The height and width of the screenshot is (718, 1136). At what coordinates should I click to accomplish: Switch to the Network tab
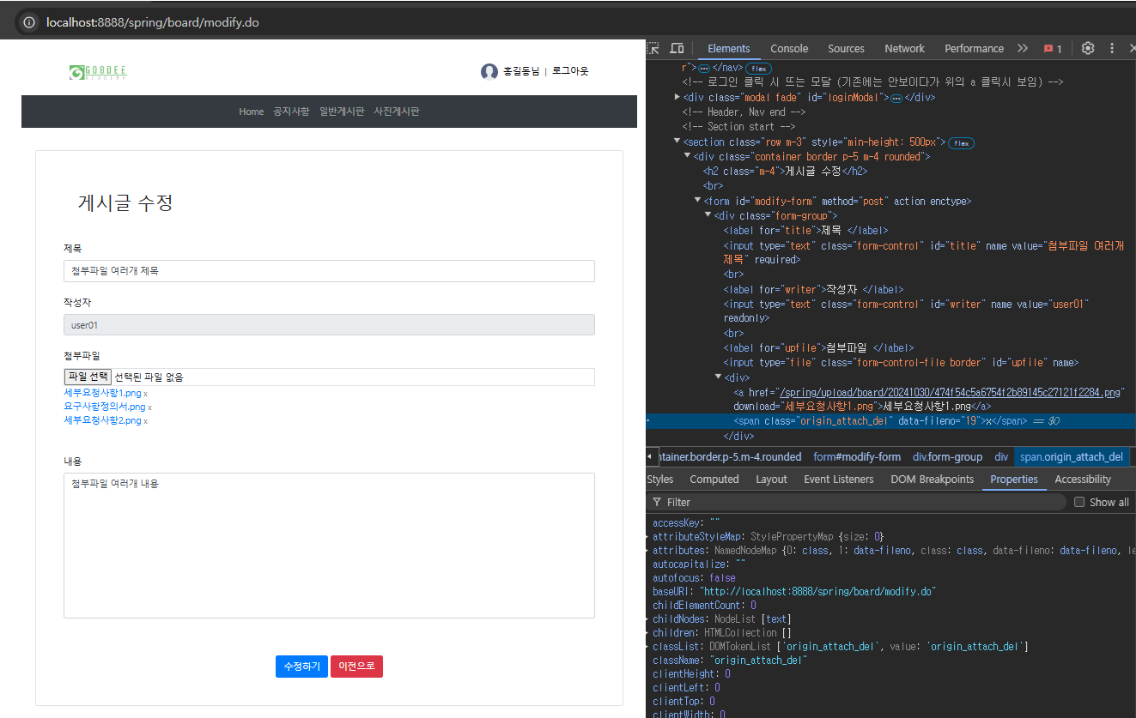pos(905,49)
